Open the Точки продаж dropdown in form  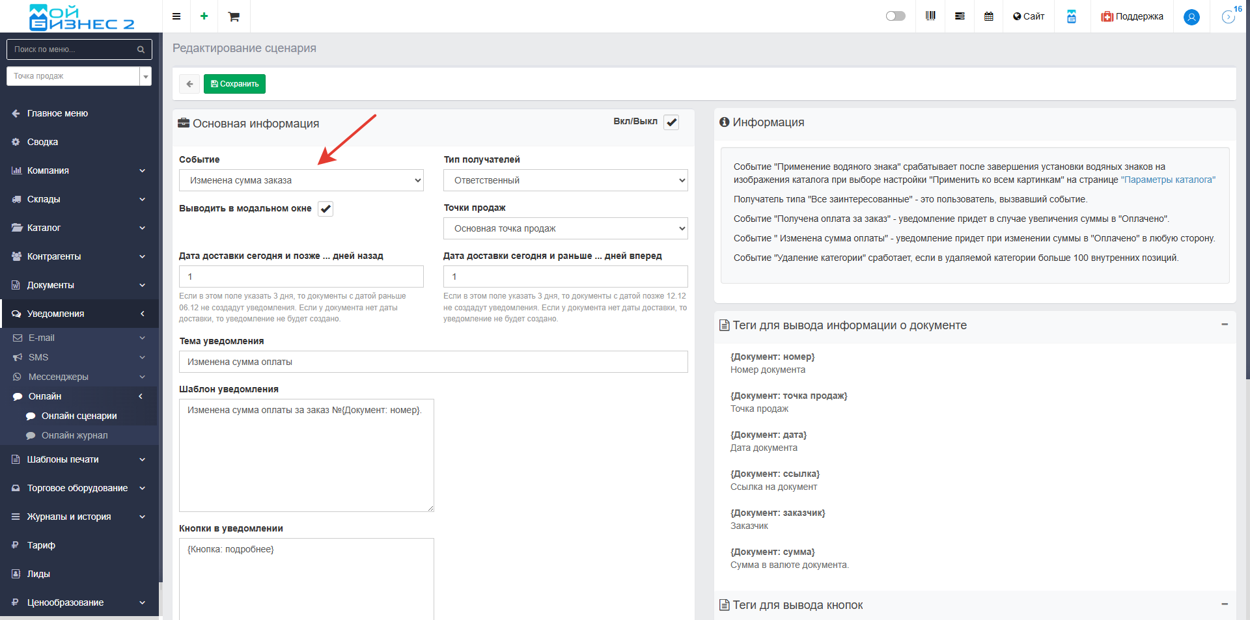565,228
